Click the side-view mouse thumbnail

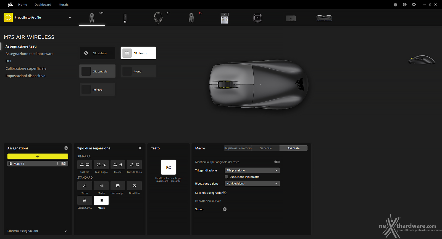pos(422,60)
